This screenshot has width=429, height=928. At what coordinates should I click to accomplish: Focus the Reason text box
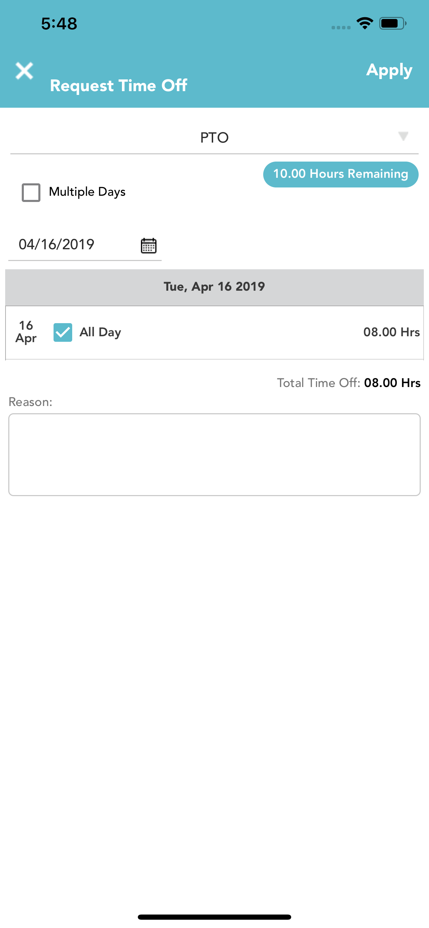pyautogui.click(x=214, y=455)
